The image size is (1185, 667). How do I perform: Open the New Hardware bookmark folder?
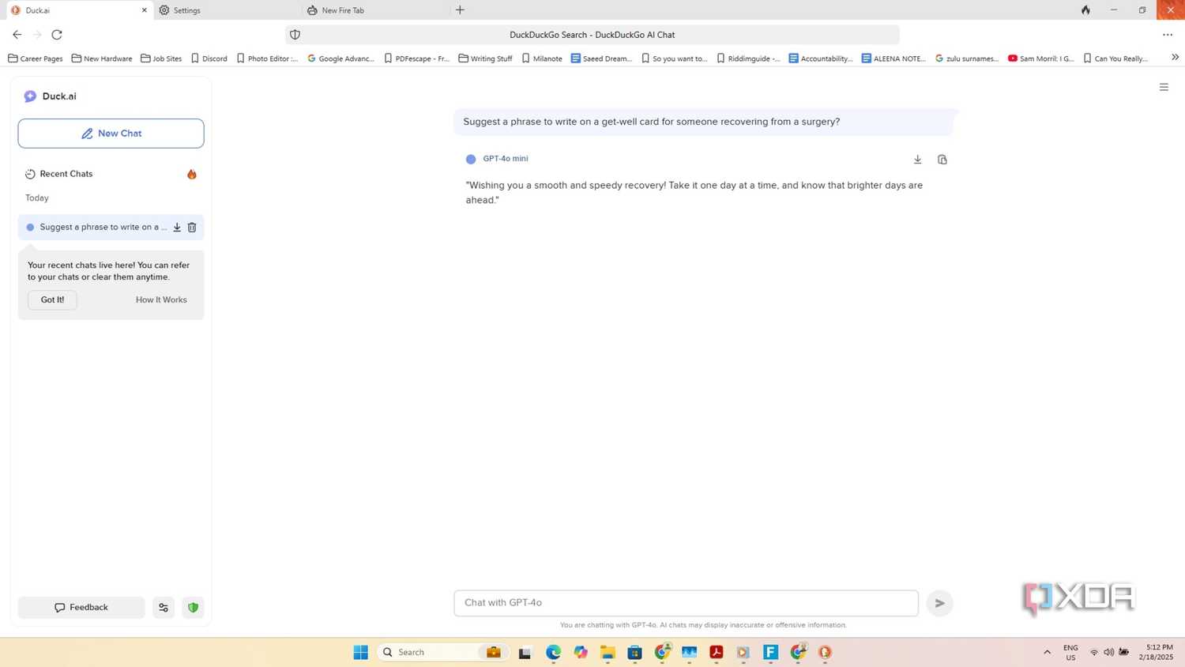[x=102, y=58]
